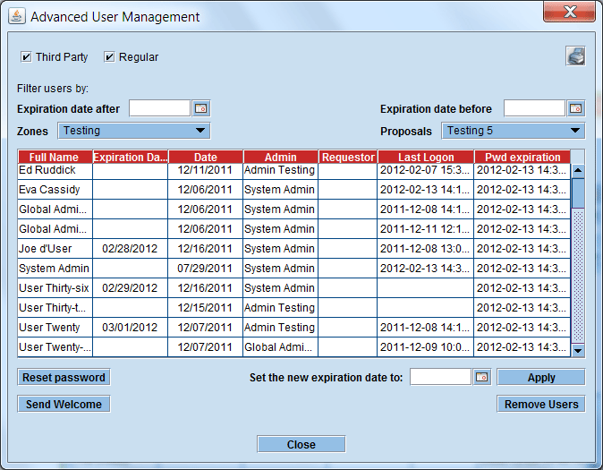Focus the new expiration date field
603x470 pixels.
[x=440, y=377]
